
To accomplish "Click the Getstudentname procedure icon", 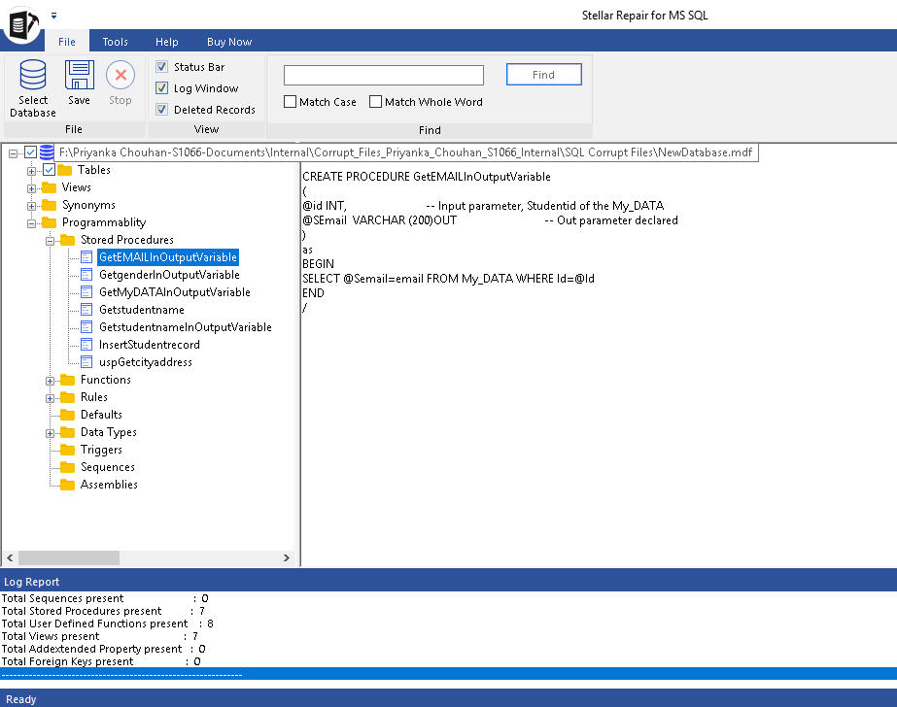I will tap(86, 310).
